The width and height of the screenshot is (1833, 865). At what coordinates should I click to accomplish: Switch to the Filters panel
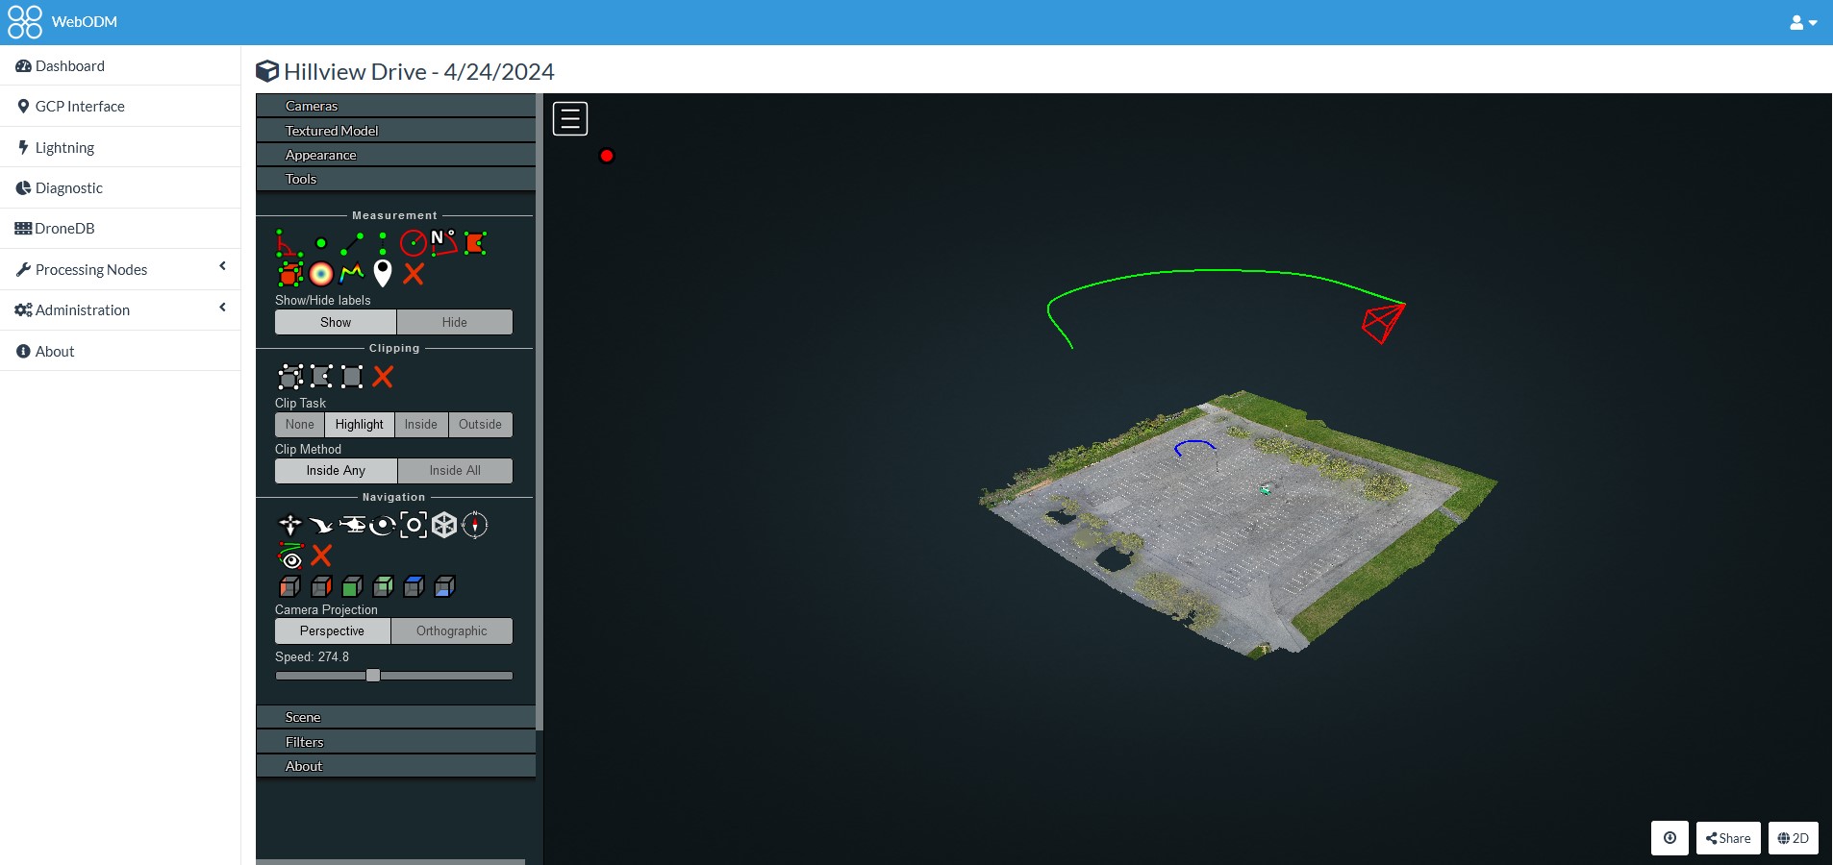(394, 741)
